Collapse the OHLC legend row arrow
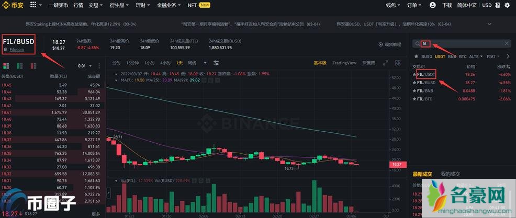Viewport: 516px width, 218px height. (116, 73)
